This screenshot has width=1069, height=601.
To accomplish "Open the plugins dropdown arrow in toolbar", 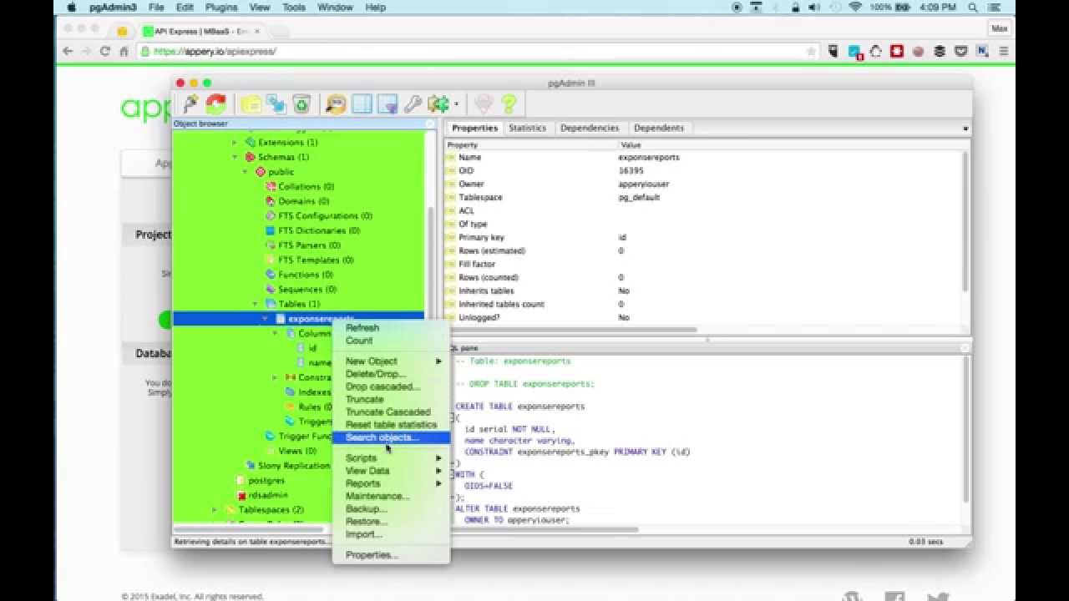I will (456, 104).
